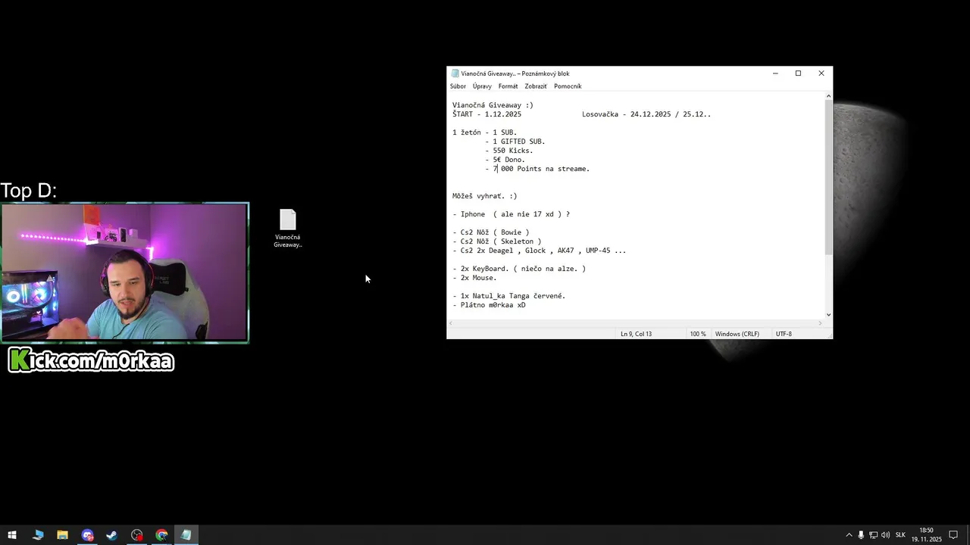This screenshot has width=970, height=545.
Task: Click the horizontal scrollbar left arrow
Action: point(452,323)
